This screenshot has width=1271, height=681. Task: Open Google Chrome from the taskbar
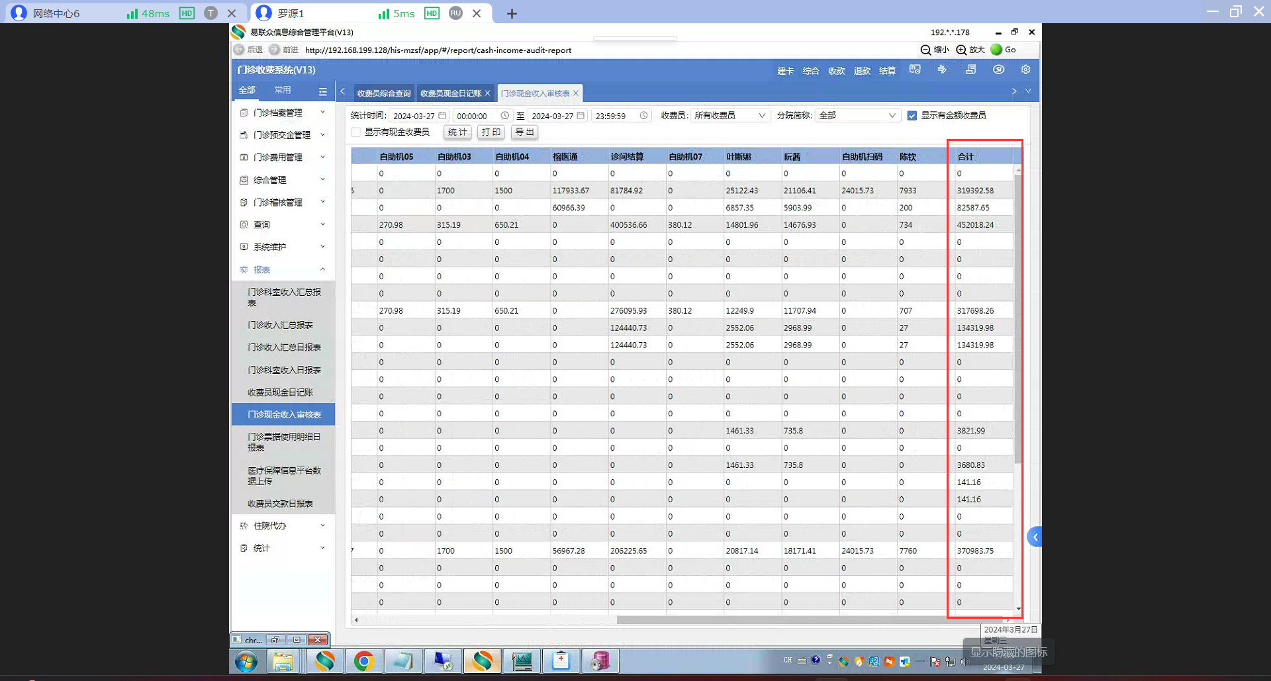click(x=363, y=660)
